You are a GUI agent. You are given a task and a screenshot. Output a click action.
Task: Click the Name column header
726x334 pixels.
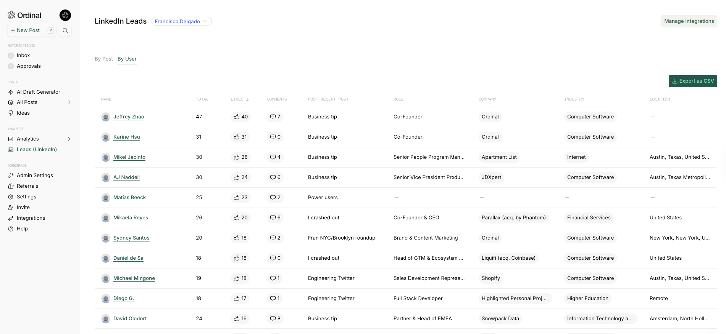click(x=106, y=99)
